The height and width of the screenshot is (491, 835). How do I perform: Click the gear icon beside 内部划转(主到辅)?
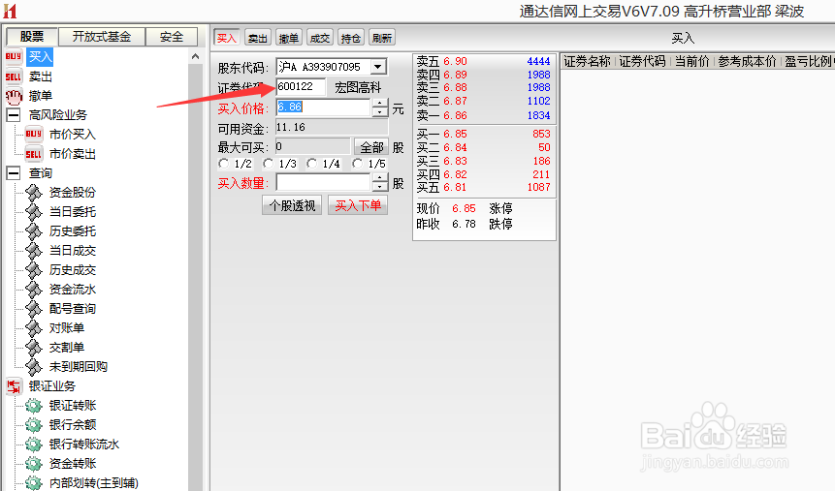click(x=34, y=483)
